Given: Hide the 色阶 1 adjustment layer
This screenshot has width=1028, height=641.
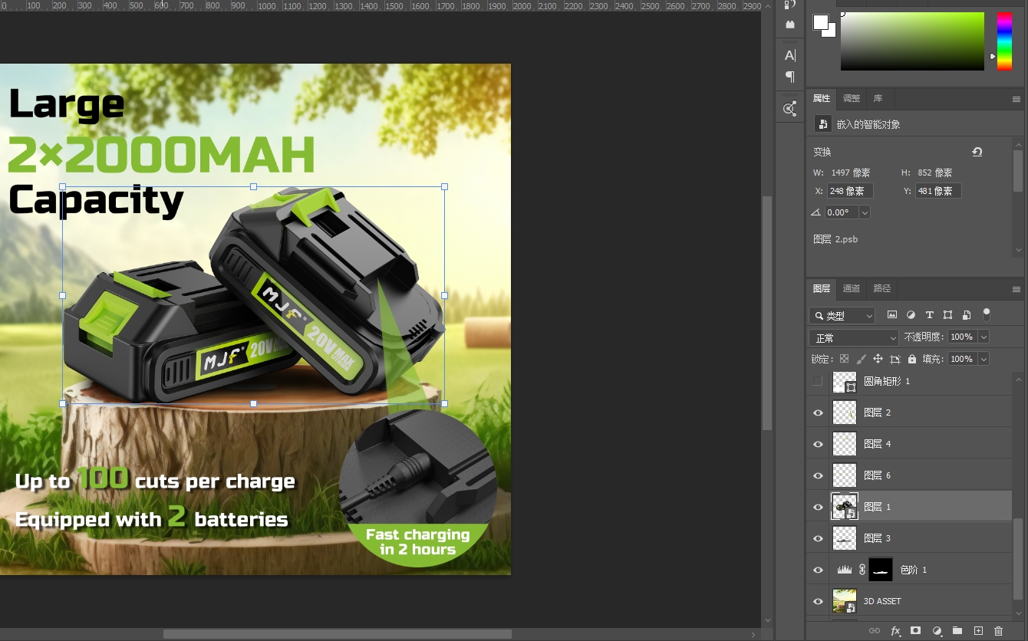Looking at the screenshot, I should (818, 570).
